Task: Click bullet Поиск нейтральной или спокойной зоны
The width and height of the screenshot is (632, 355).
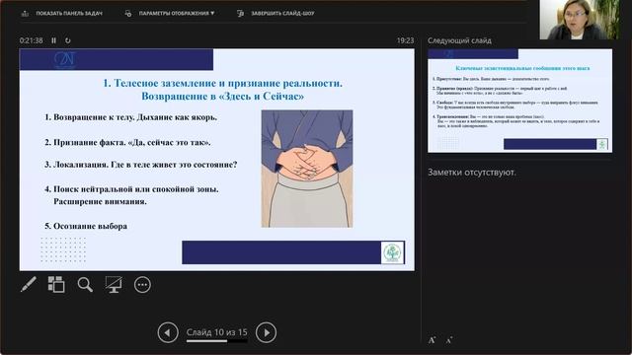Action: (x=131, y=195)
